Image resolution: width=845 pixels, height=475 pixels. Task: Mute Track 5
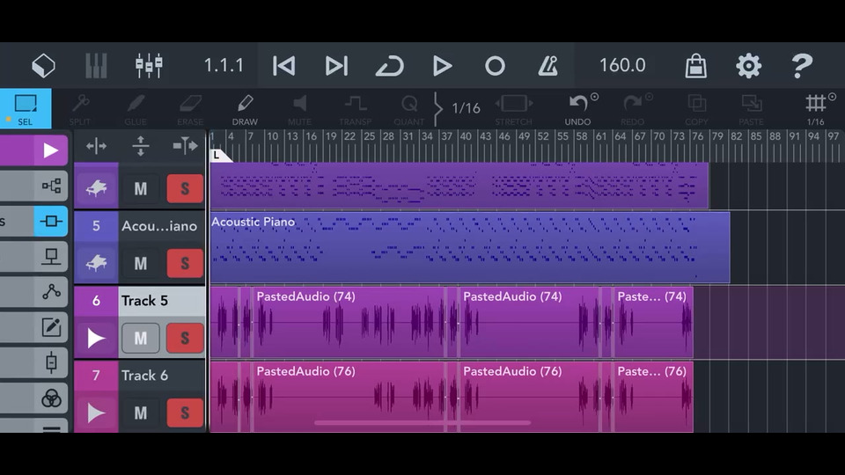click(141, 338)
